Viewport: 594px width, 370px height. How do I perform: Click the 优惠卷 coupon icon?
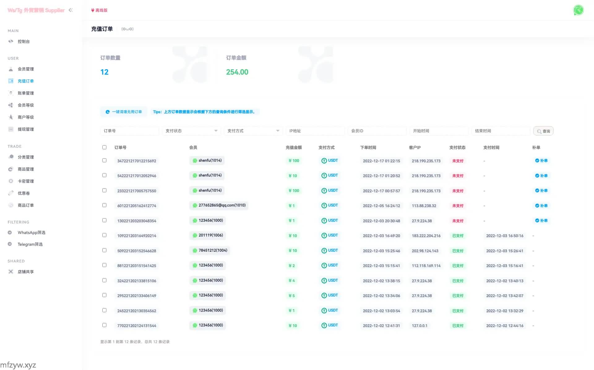pyautogui.click(x=11, y=193)
